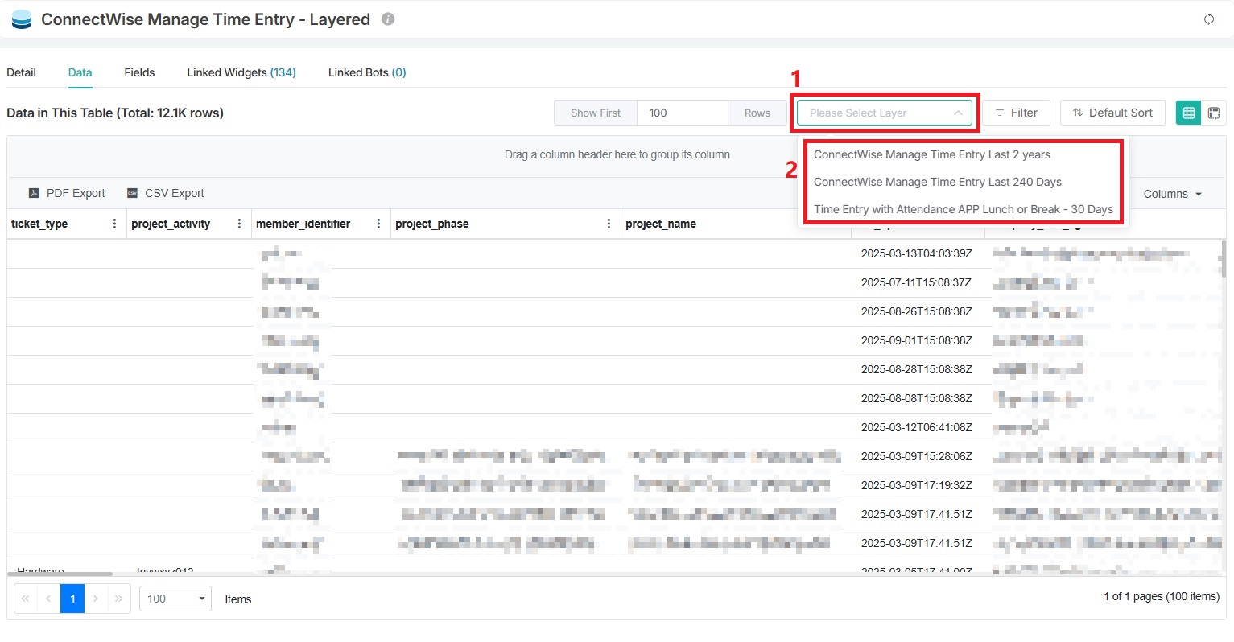Click the info icon beside the title
The width and height of the screenshot is (1234, 642).
pos(388,19)
